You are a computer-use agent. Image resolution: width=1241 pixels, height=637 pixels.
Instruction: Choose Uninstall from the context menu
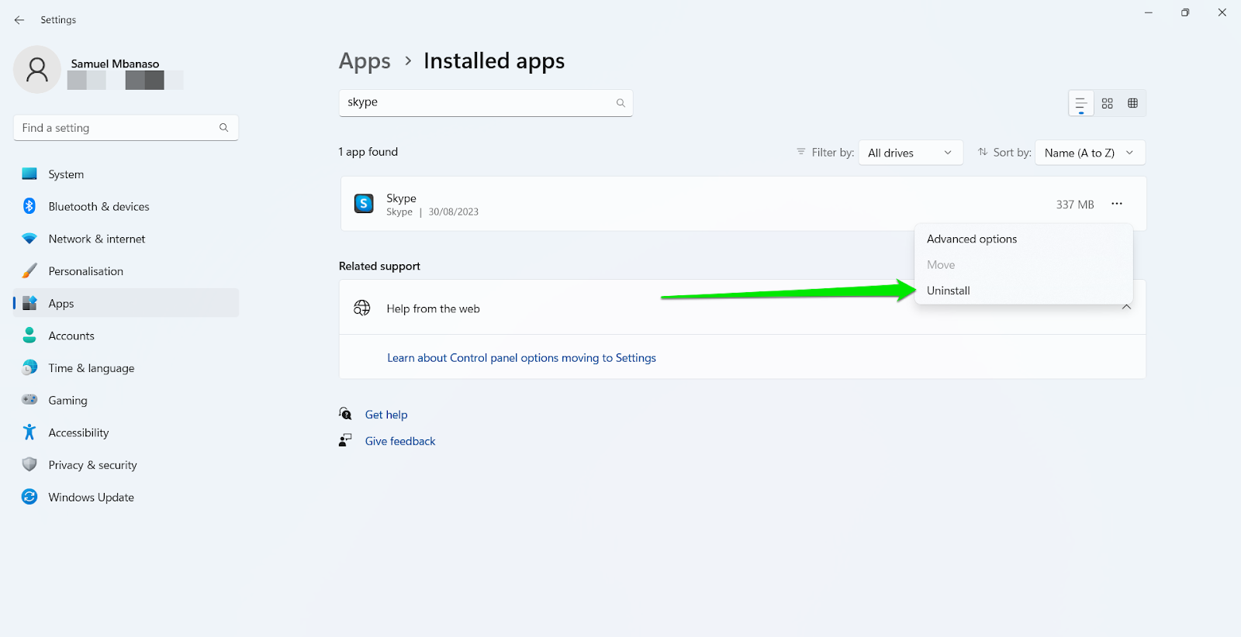[1024, 291]
